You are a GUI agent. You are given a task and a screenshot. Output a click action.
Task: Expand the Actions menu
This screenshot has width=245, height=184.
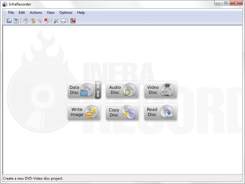tap(36, 13)
